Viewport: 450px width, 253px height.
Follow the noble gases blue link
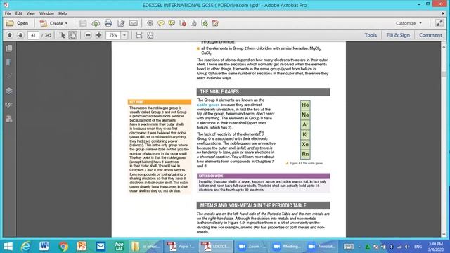[208, 105]
